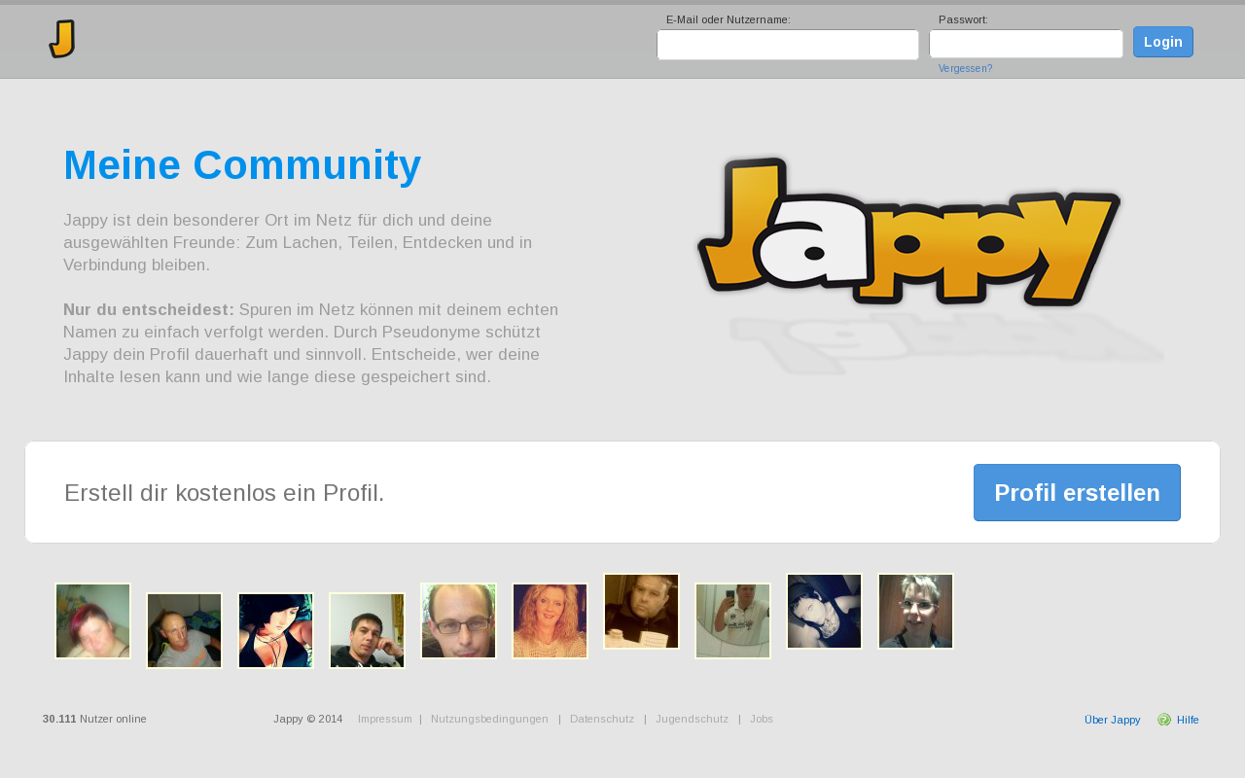
Task: Open profile photo of woman with black bob hair
Action: (x=276, y=631)
